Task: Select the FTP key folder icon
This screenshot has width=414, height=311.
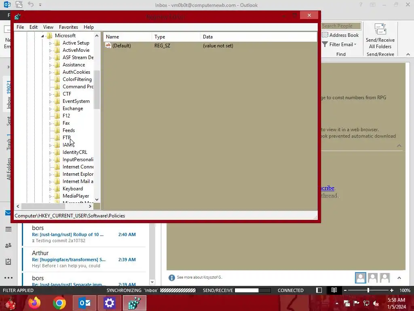Action: (x=57, y=138)
